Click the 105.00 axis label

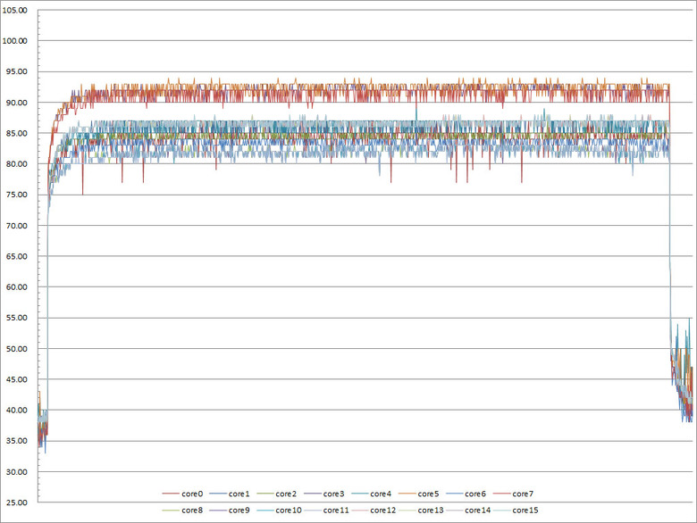pos(14,10)
